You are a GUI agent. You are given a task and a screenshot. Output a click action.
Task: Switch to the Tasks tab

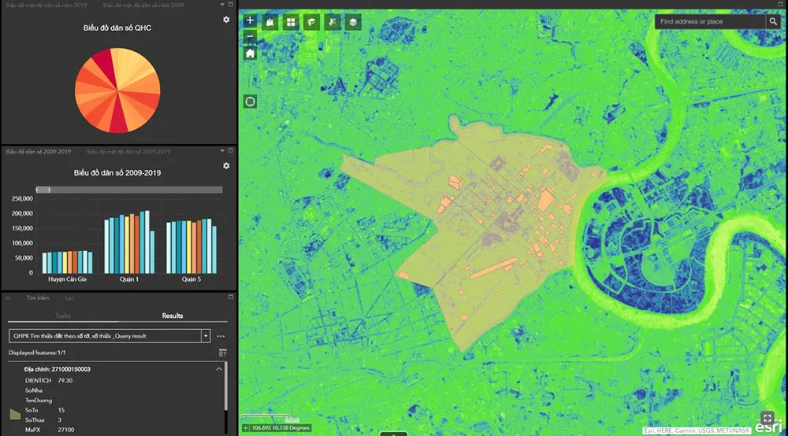(x=62, y=316)
